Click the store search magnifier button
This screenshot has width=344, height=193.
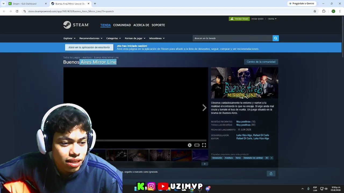pos(275,38)
